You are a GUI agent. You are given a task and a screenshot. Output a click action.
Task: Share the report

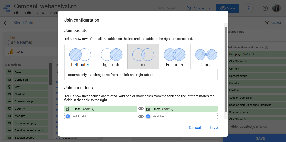[x=195, y=8]
